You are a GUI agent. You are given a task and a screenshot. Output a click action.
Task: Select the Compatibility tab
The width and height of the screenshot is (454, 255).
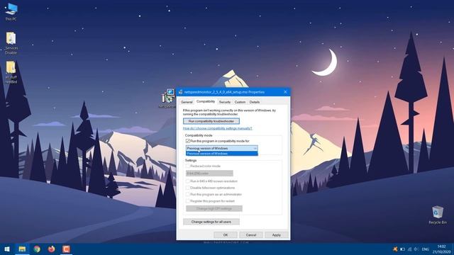click(x=206, y=101)
